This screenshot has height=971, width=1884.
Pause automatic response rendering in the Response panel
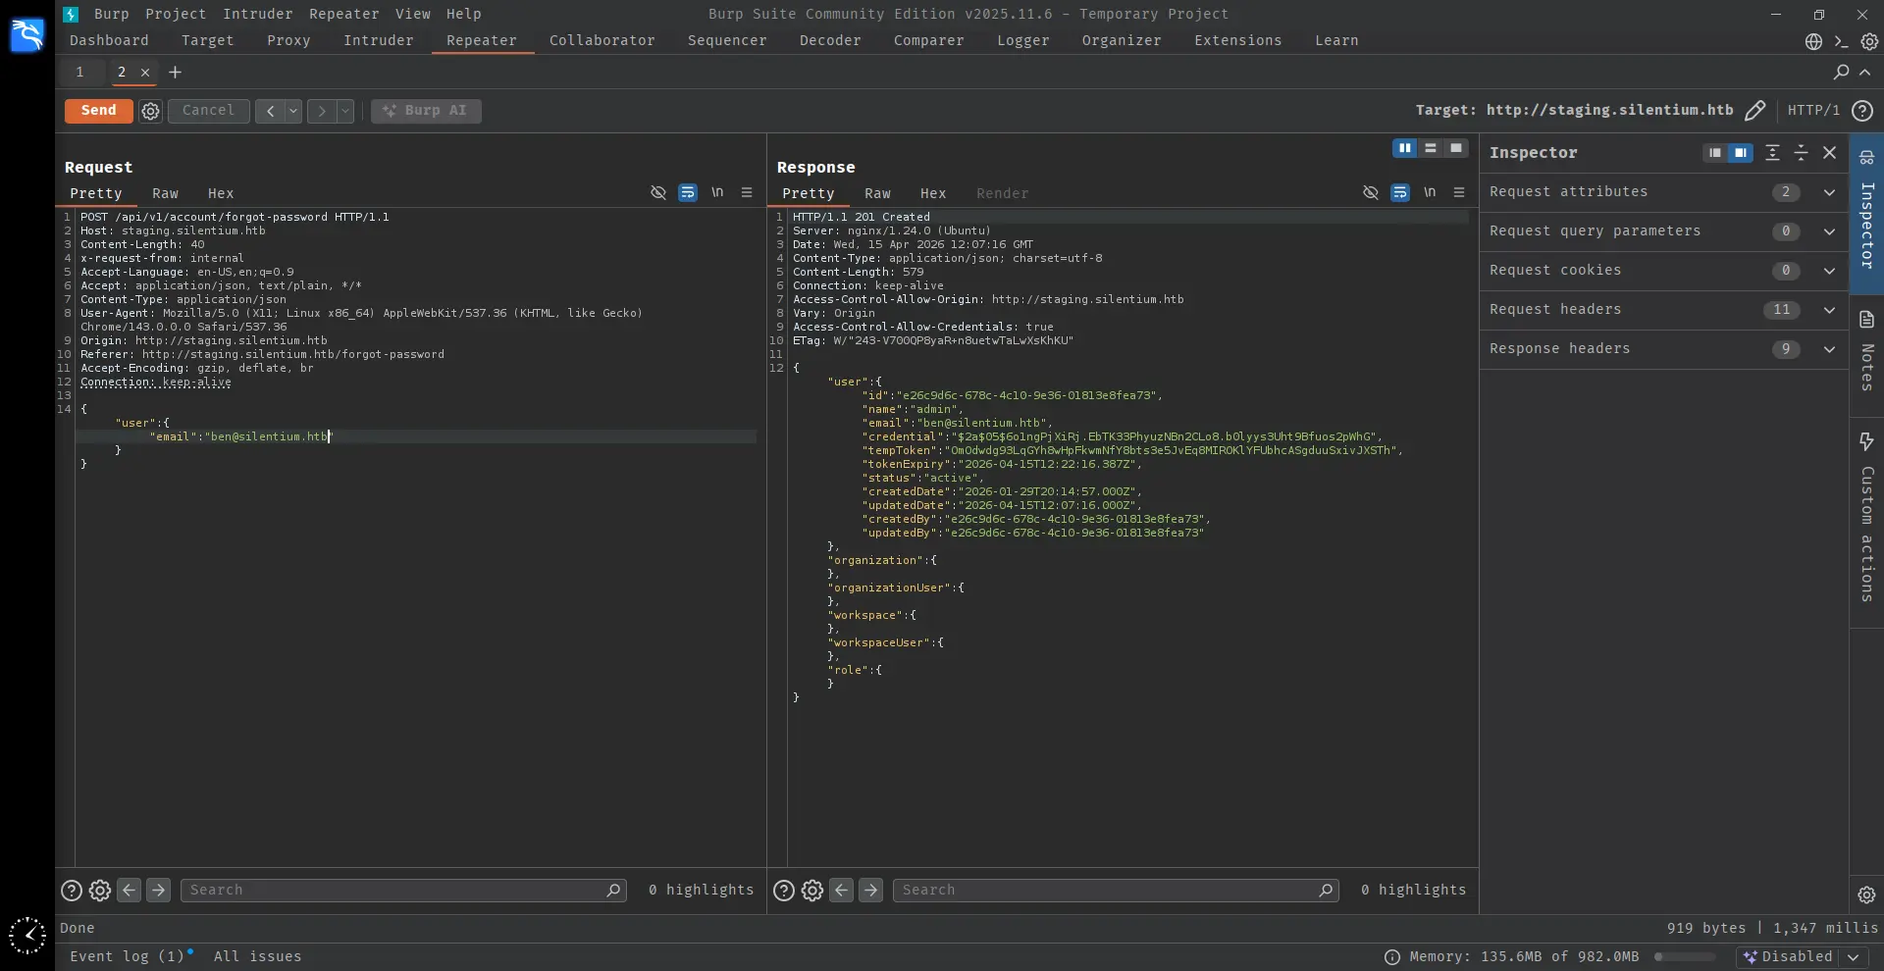[x=1406, y=148]
